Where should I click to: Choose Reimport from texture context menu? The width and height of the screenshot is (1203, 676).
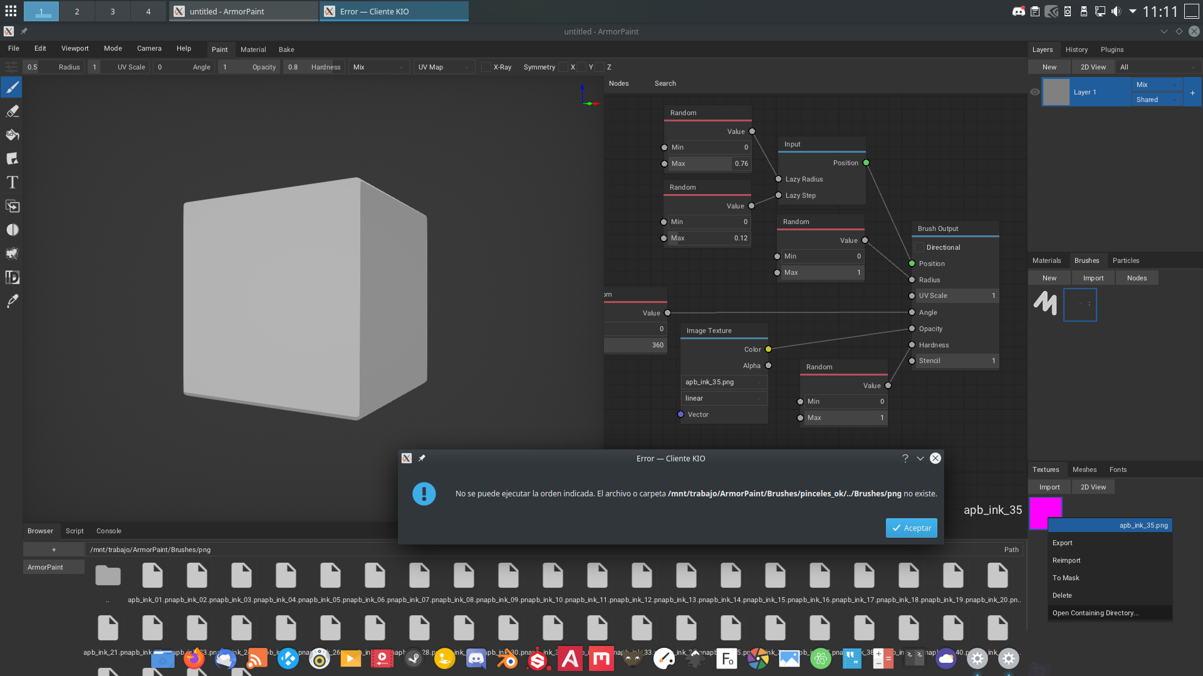click(x=1110, y=560)
